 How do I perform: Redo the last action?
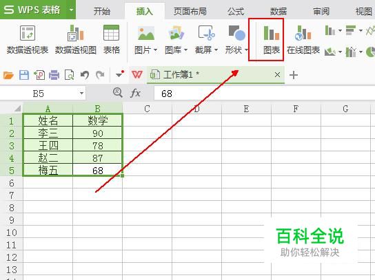pyautogui.click(x=100, y=75)
